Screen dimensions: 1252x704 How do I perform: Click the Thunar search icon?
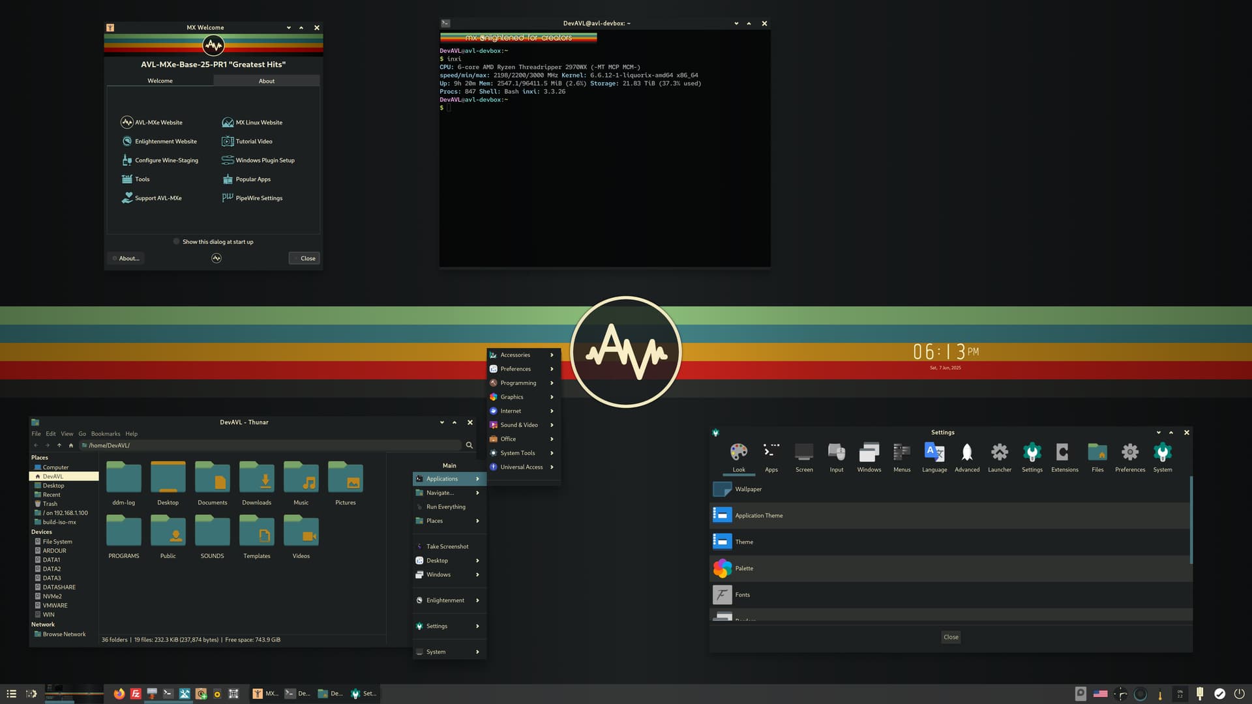(x=469, y=445)
